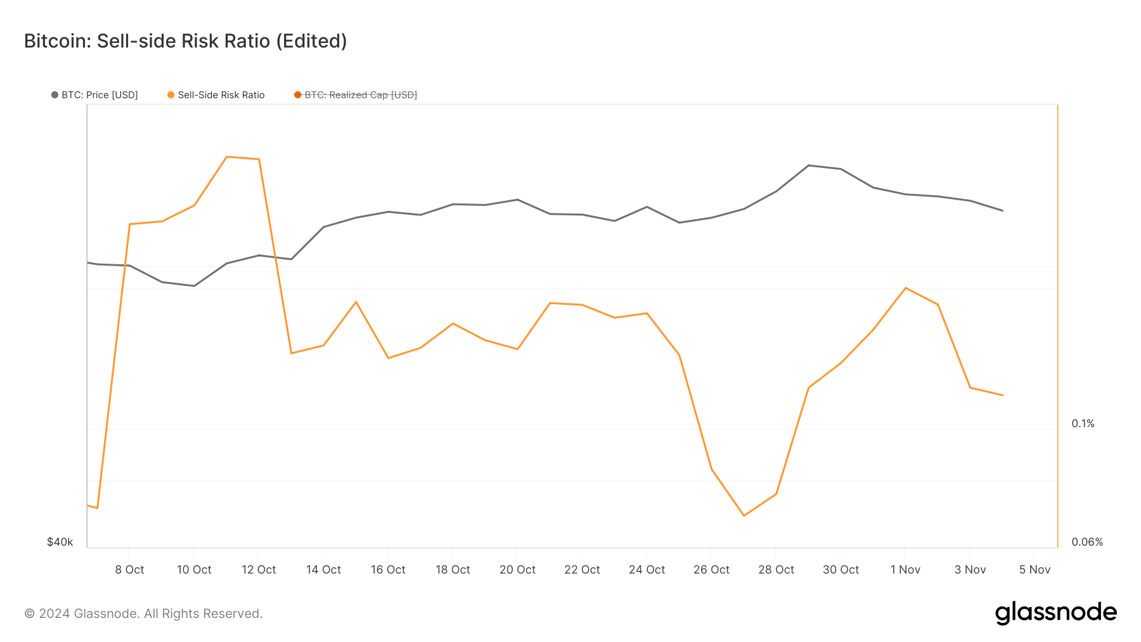Select the 1 Nov axis label
1141x642 pixels.
[x=905, y=570]
